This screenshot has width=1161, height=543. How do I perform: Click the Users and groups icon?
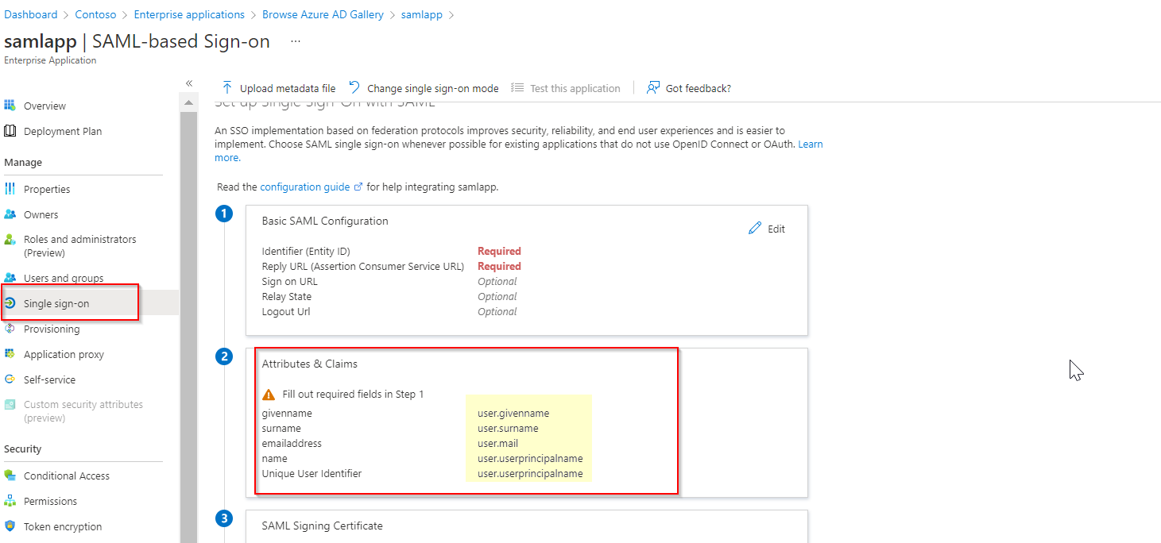tap(10, 278)
